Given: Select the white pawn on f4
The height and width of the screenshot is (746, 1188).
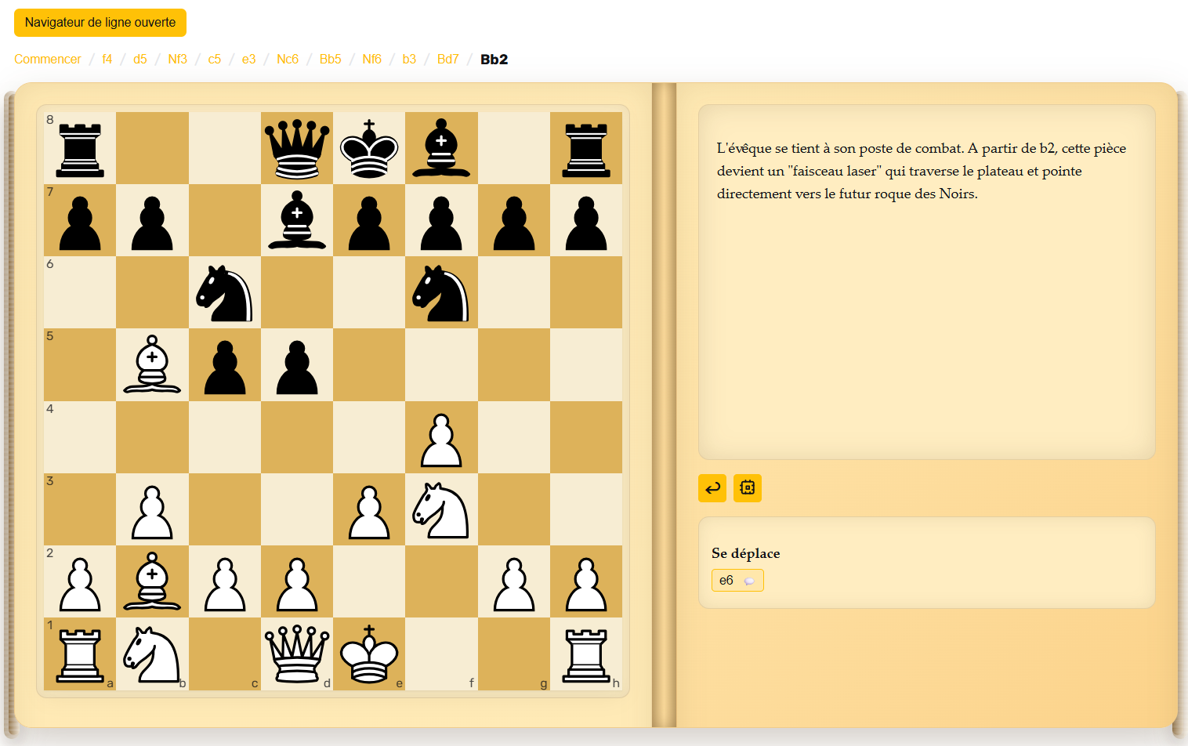Looking at the screenshot, I should click(441, 437).
